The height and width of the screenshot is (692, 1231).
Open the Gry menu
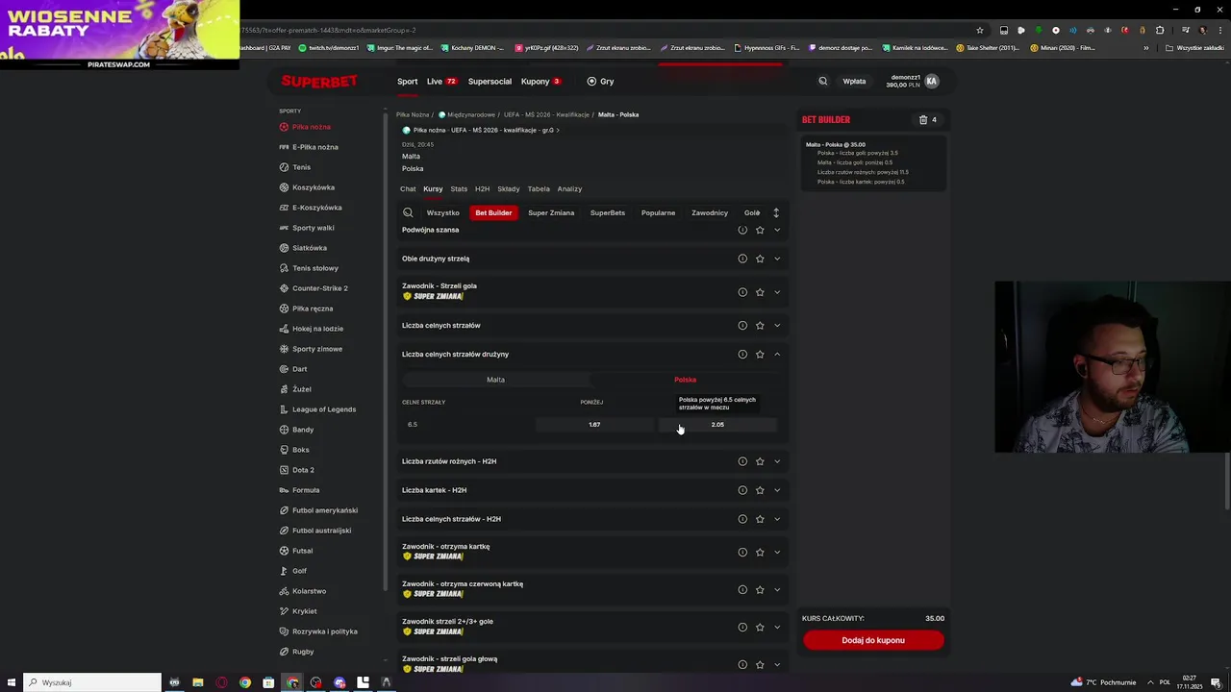click(600, 82)
